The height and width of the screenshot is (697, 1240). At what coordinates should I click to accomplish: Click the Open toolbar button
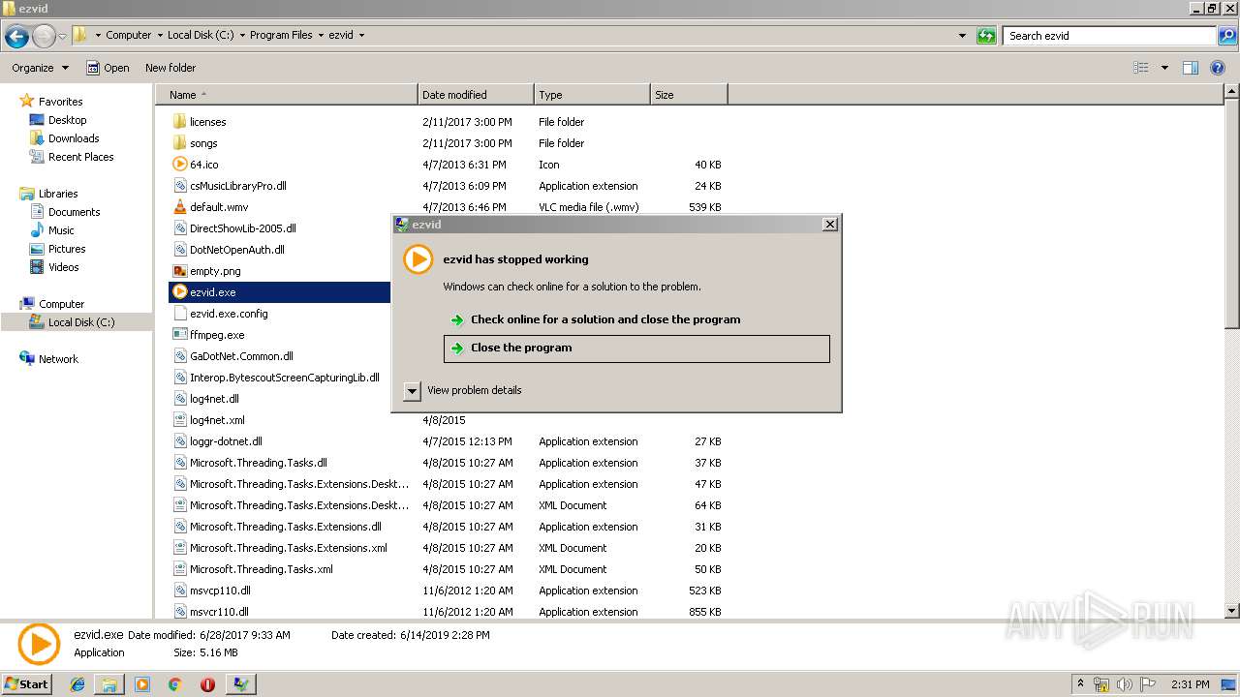[x=108, y=68]
